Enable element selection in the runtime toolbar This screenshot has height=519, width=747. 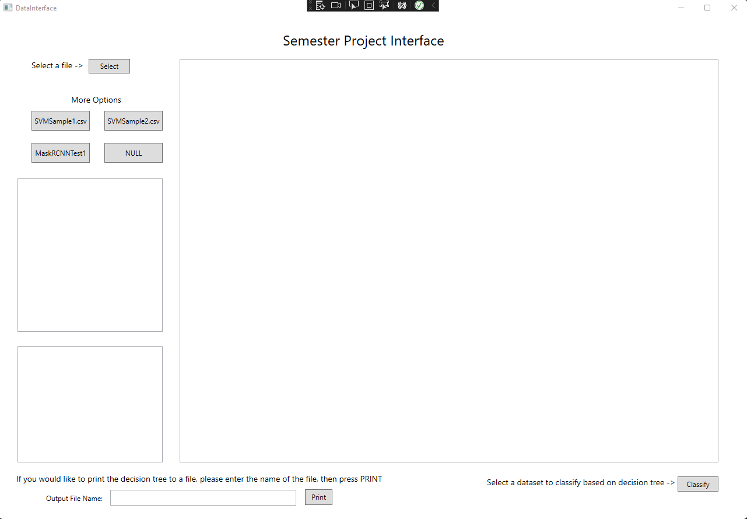(354, 5)
